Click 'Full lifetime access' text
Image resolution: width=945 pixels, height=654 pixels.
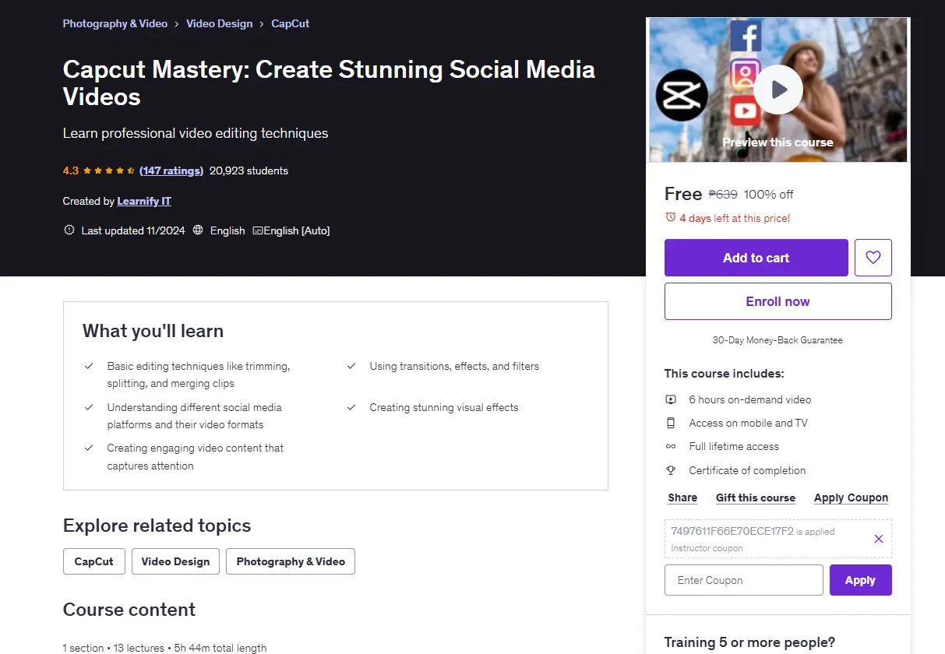click(x=734, y=446)
